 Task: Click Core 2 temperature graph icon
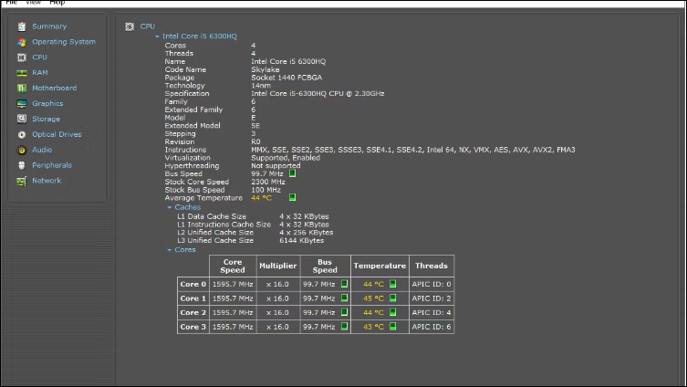[x=392, y=312]
